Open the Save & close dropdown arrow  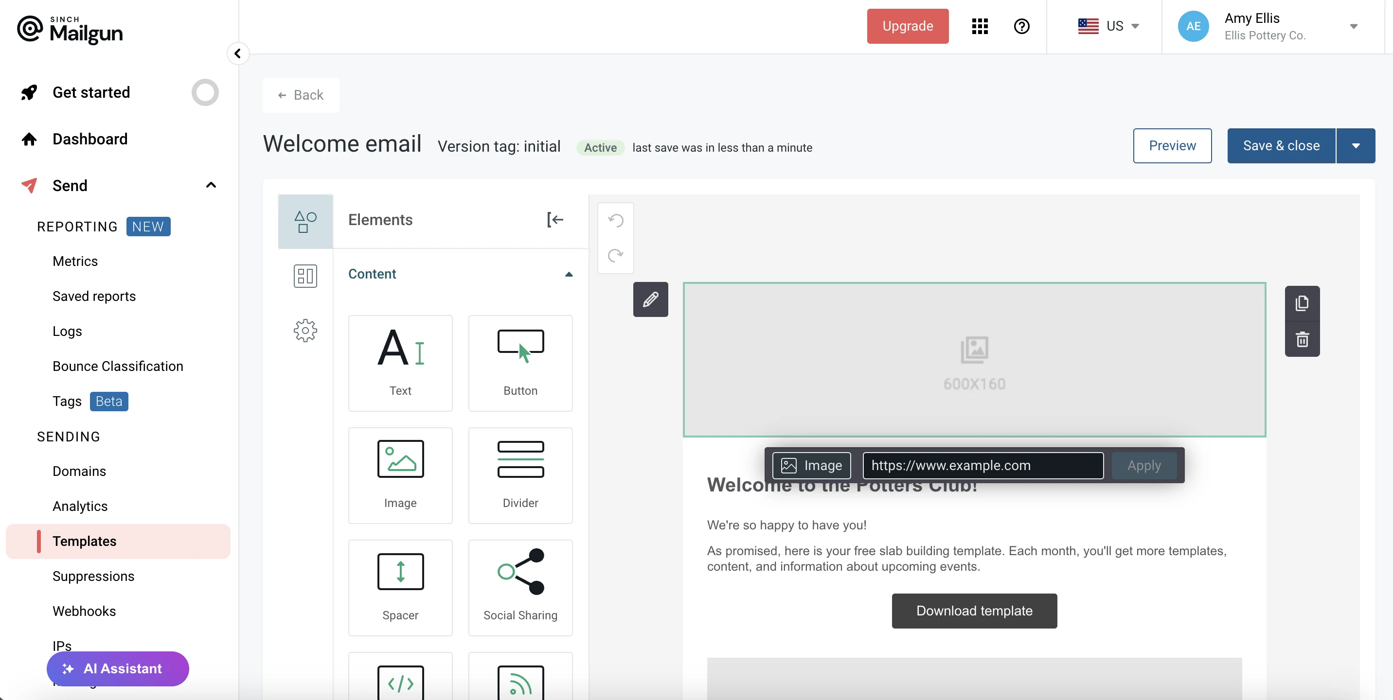tap(1355, 145)
